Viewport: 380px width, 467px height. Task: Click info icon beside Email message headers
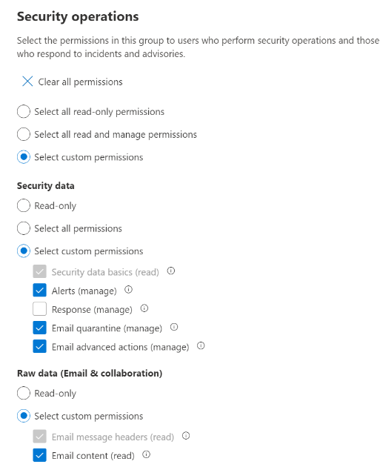186,436
